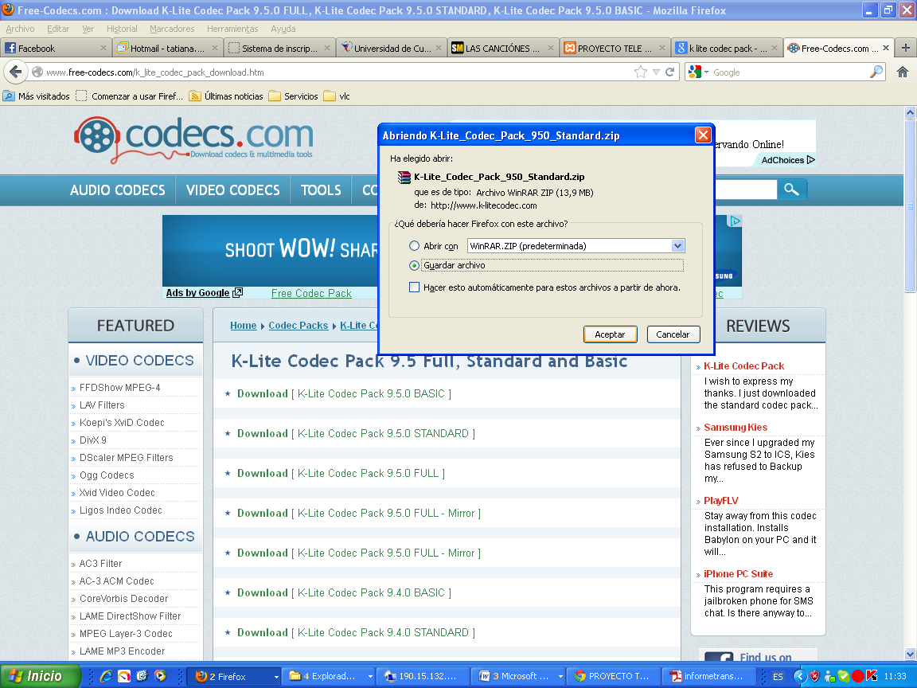Open the Samsung Kies review link
917x688 pixels.
point(736,427)
